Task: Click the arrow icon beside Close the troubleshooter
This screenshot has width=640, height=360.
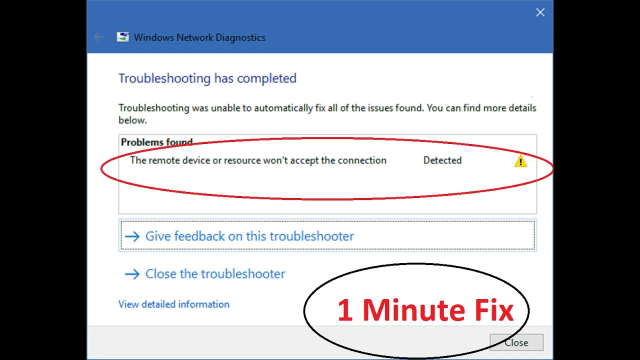Action: pos(132,273)
